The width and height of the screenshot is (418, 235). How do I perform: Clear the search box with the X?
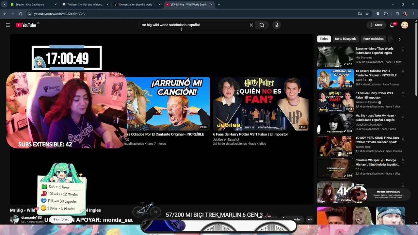(x=251, y=25)
